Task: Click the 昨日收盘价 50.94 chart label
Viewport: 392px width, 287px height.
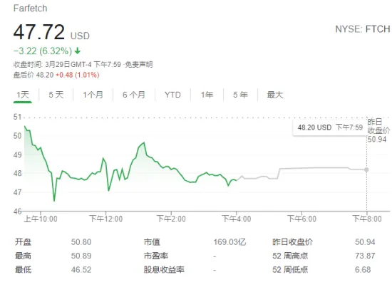Action: [x=378, y=130]
